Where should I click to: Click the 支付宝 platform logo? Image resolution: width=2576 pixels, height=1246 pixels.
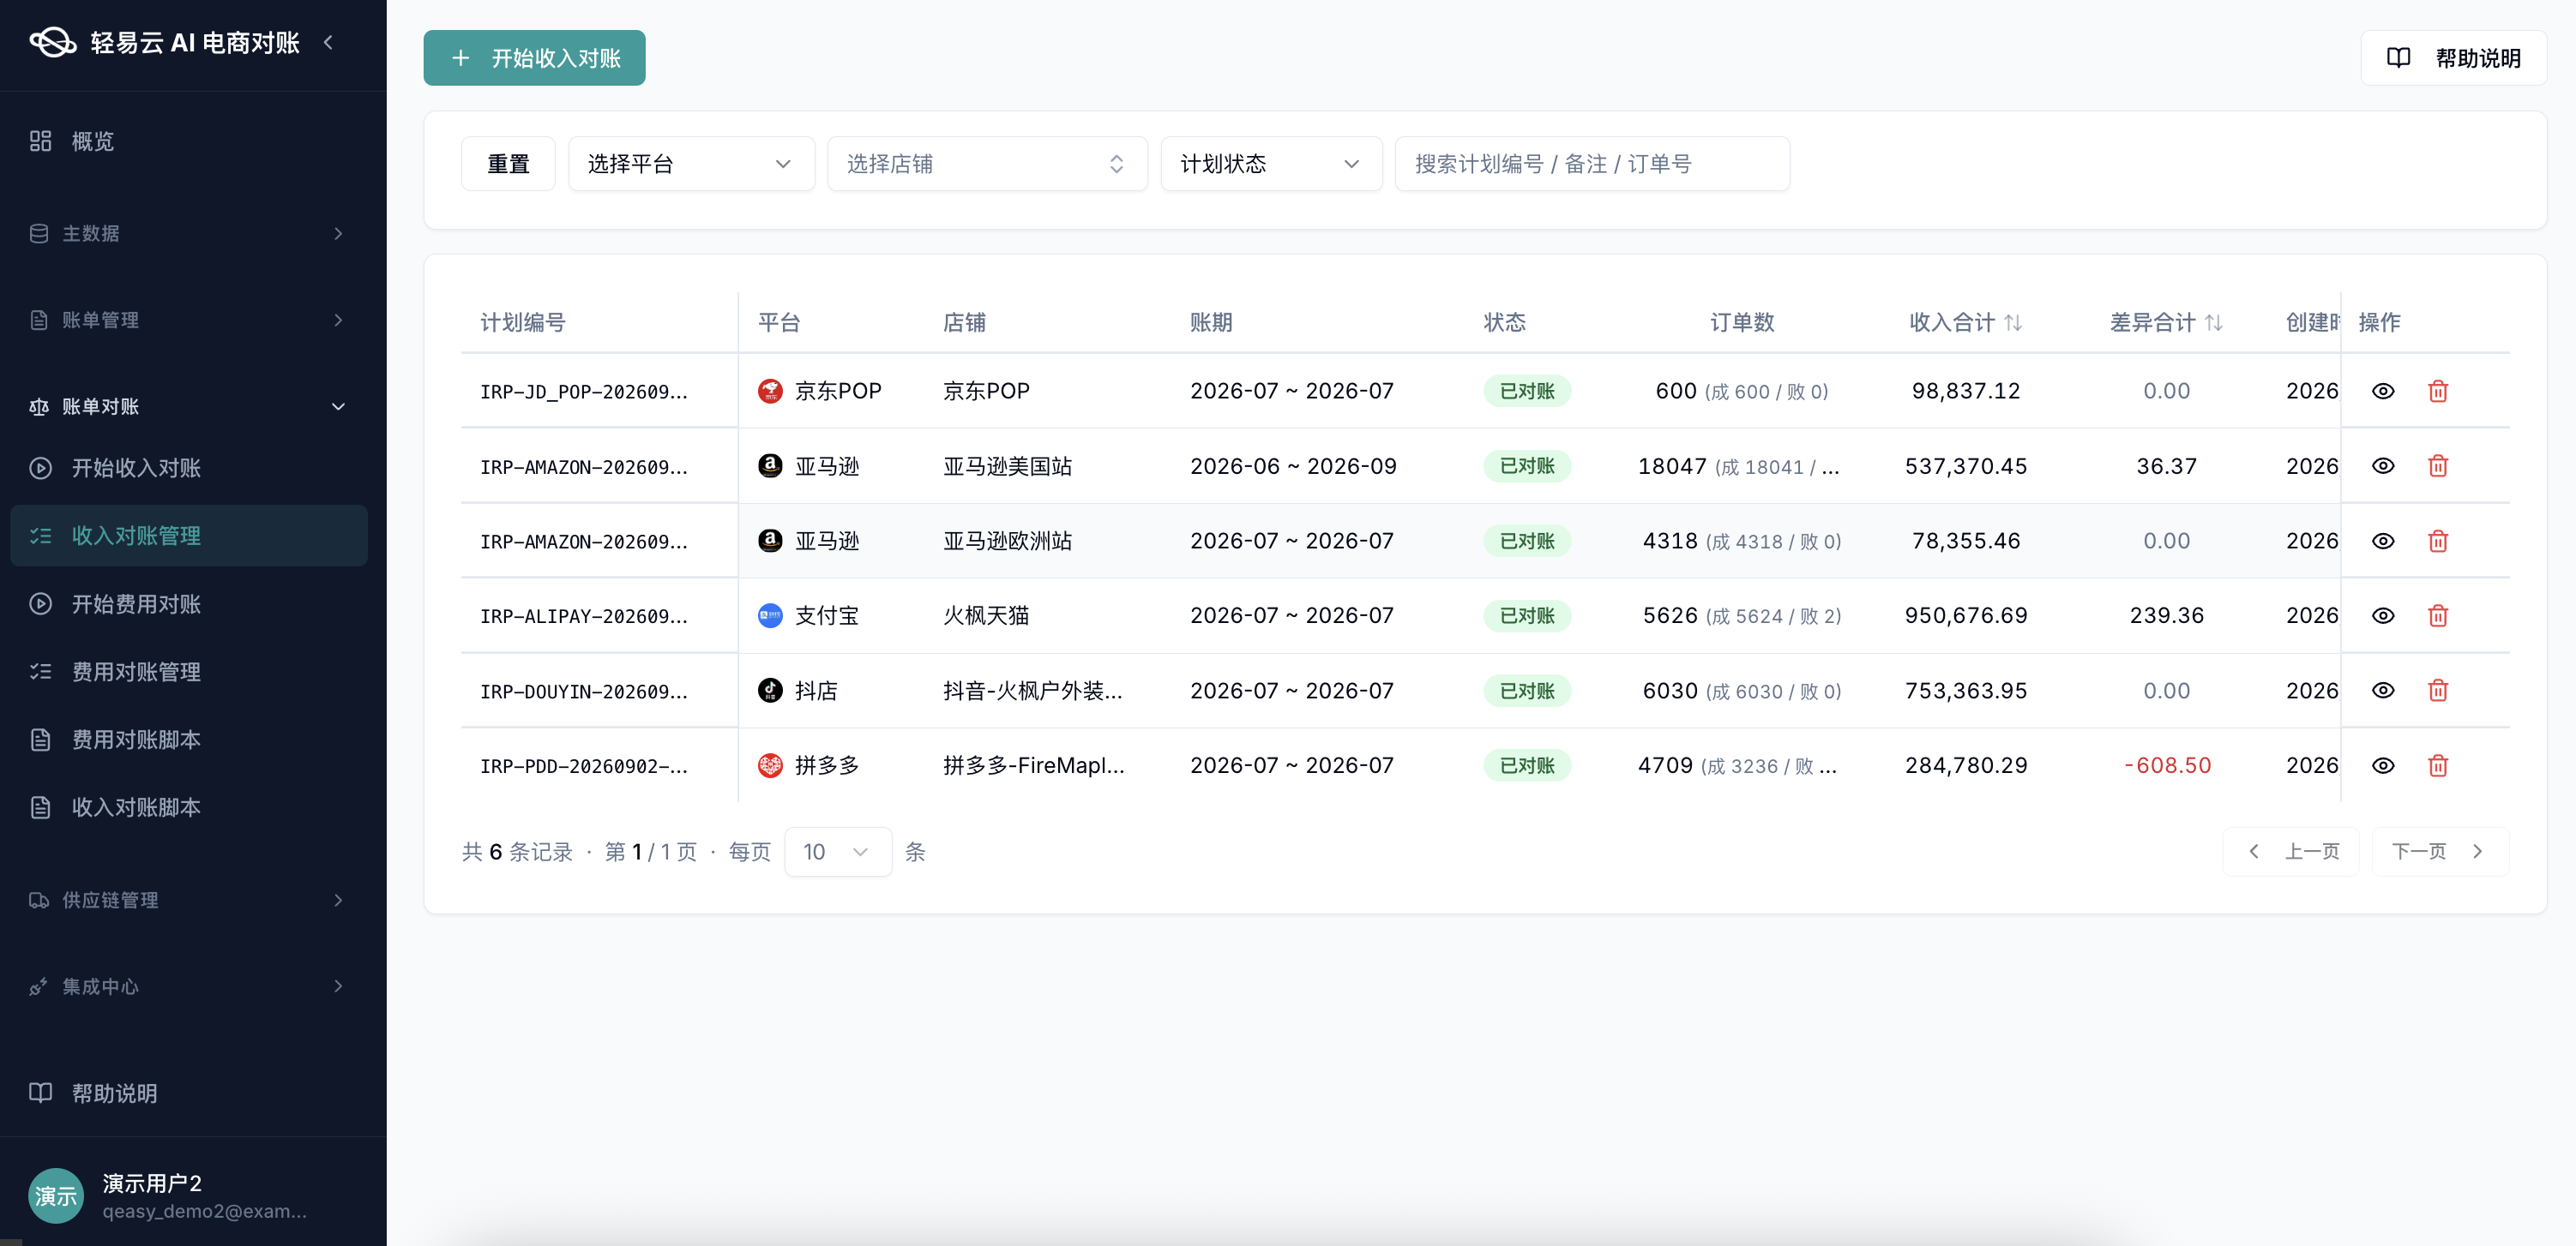click(770, 615)
